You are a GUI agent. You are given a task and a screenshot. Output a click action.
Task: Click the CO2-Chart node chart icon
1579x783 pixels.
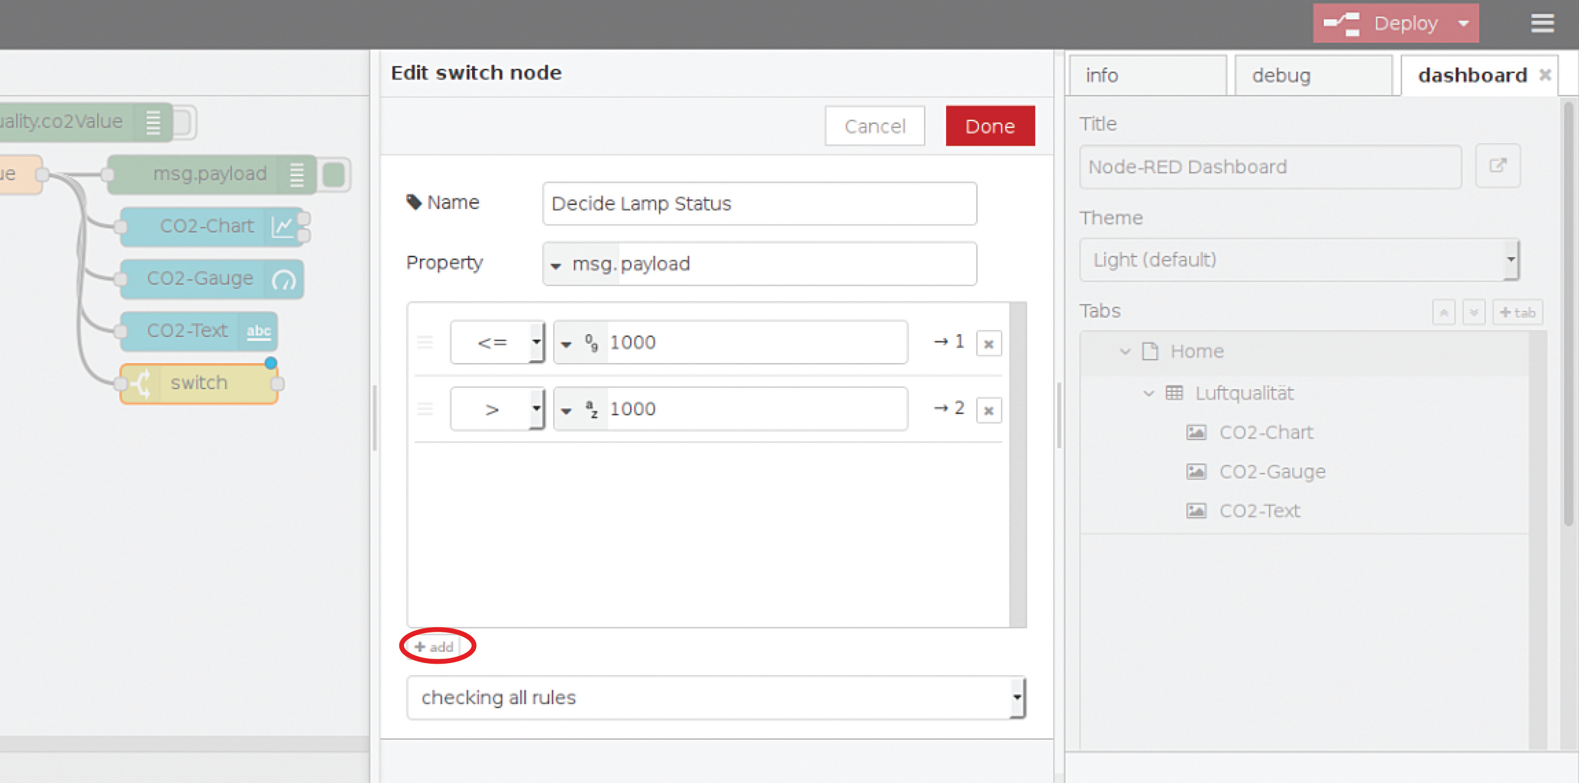tap(282, 226)
